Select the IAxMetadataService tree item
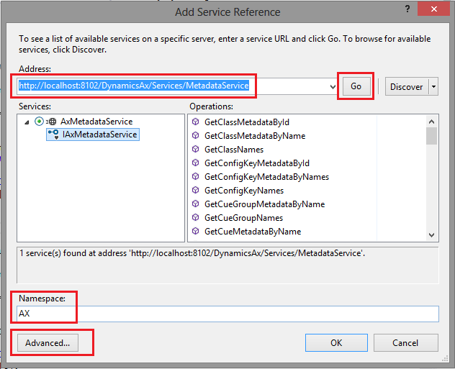The height and width of the screenshot is (369, 455). (99, 135)
